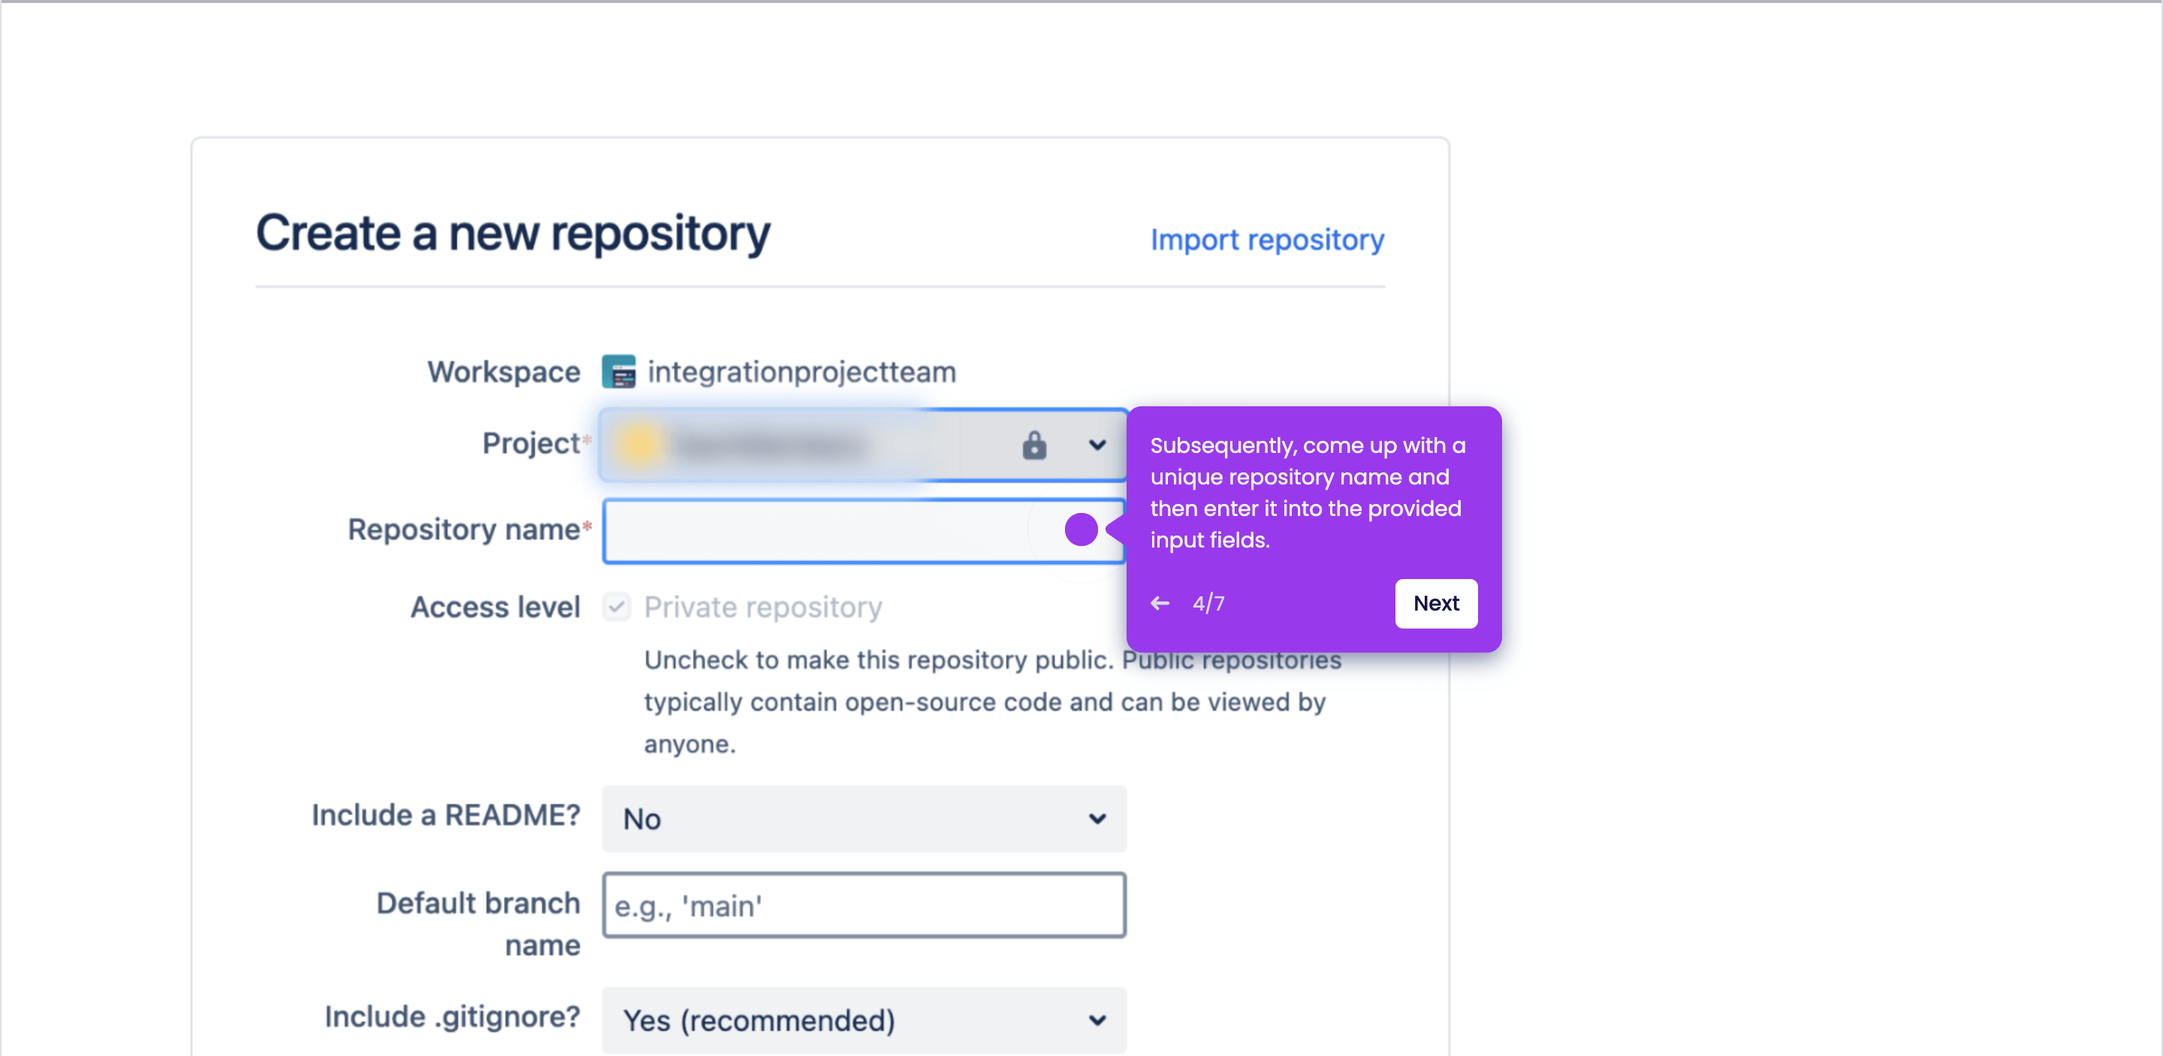Image resolution: width=2163 pixels, height=1056 pixels.
Task: Click the Import repository link
Action: point(1266,240)
